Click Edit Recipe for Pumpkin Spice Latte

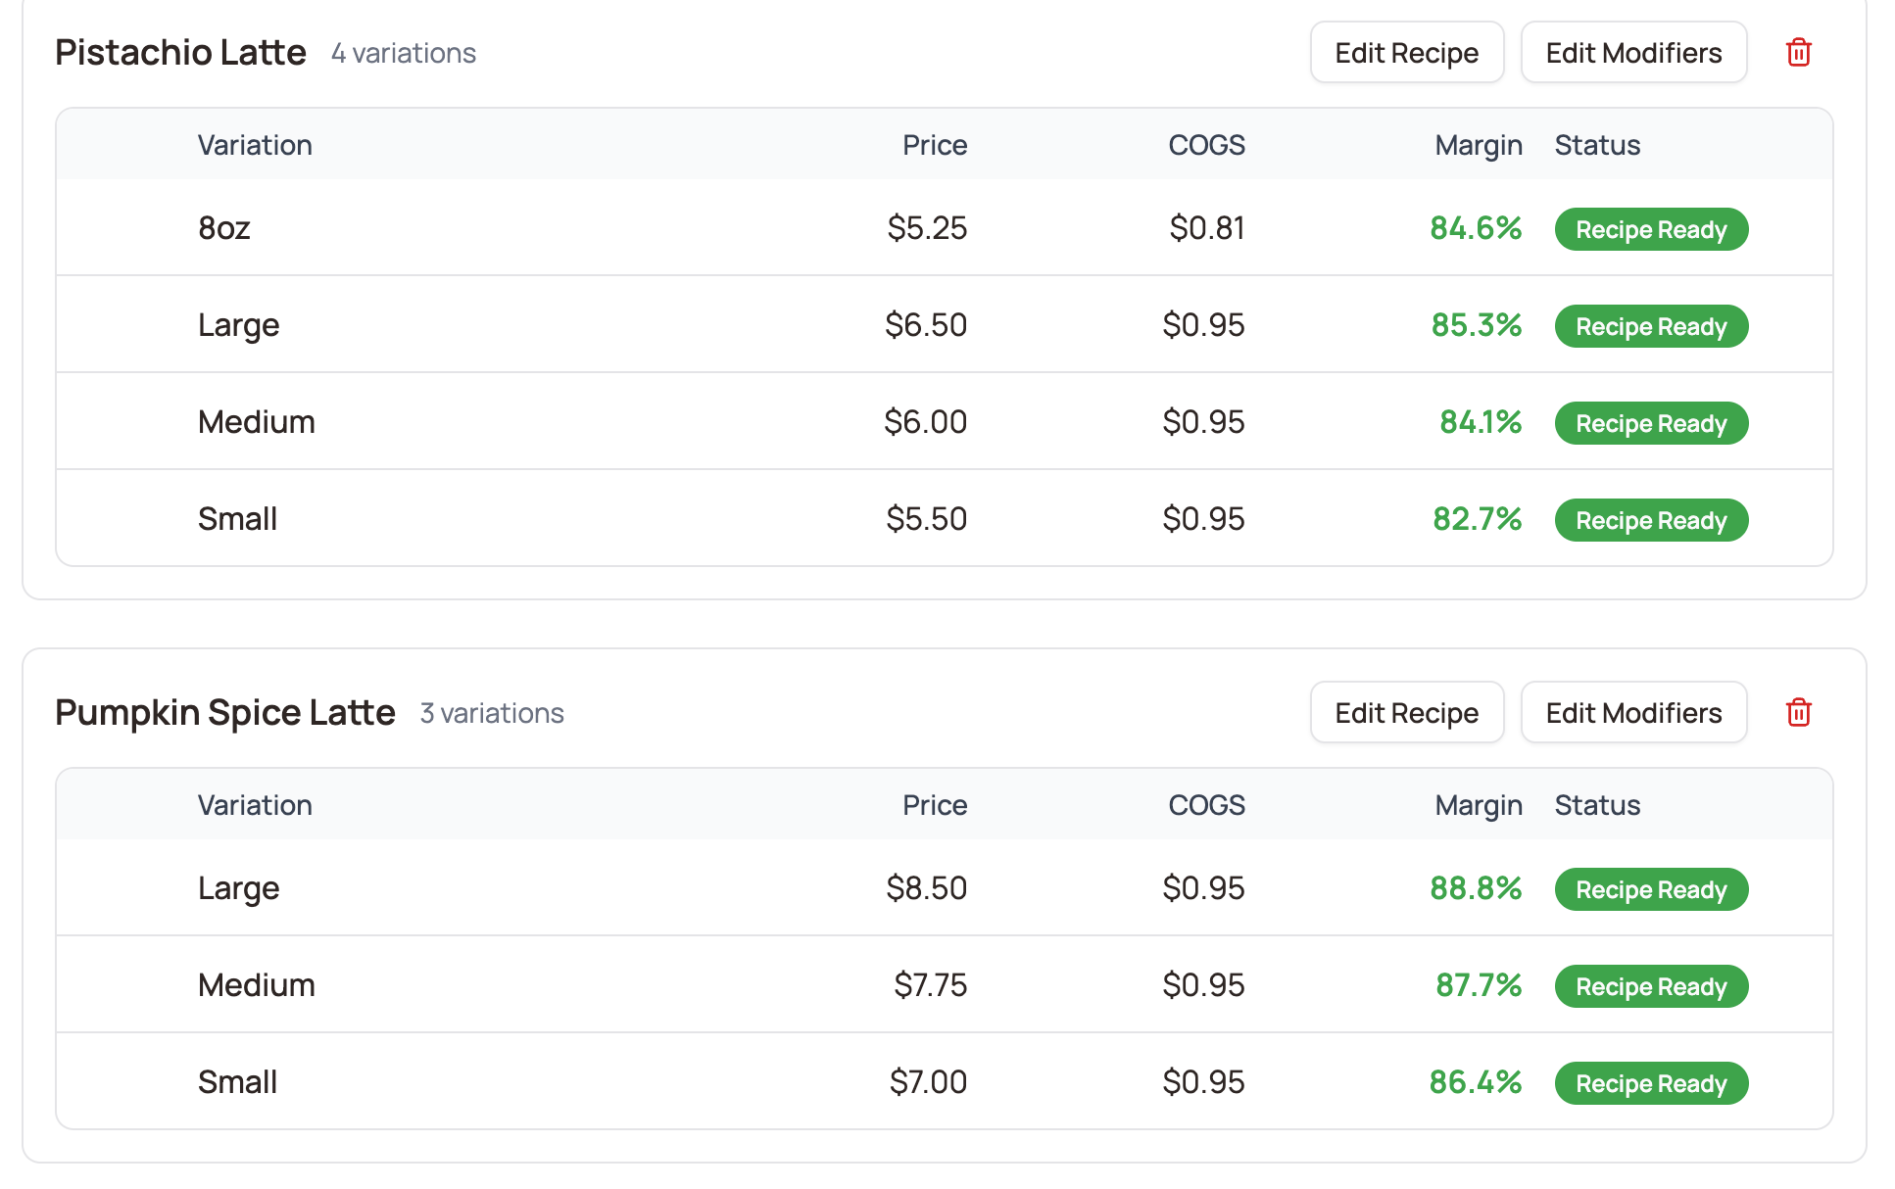pos(1406,713)
